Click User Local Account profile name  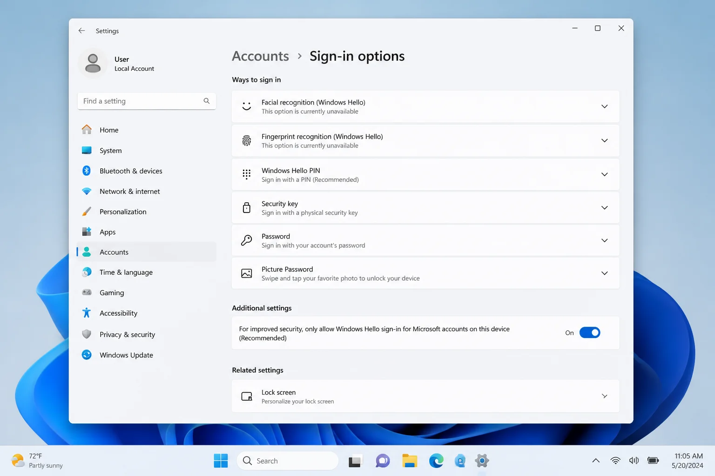click(x=134, y=64)
